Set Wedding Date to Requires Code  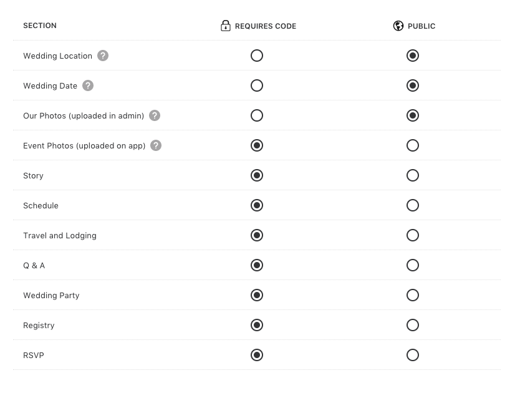coord(257,85)
